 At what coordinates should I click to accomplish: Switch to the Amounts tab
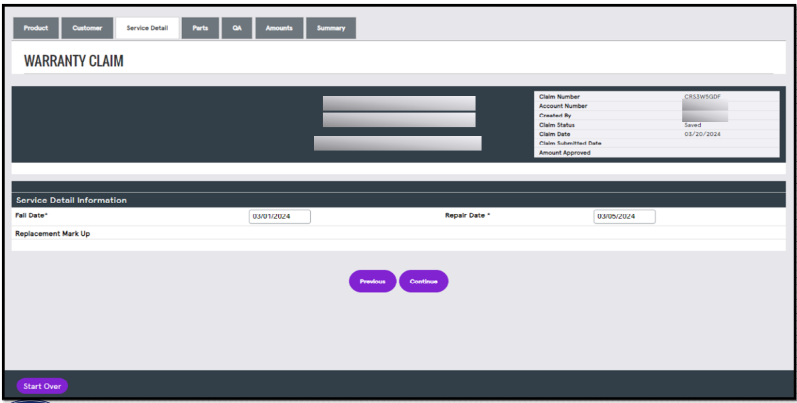click(x=279, y=27)
